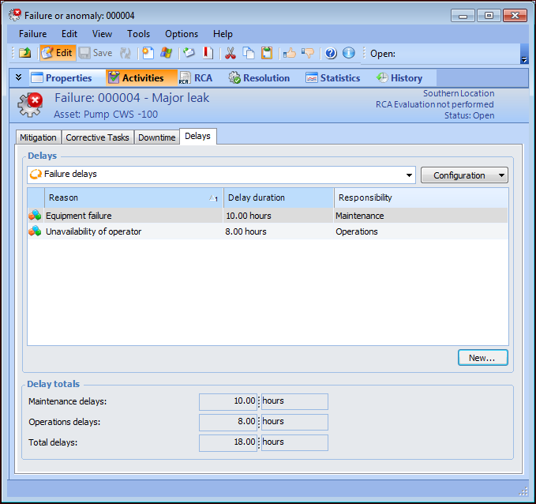The height and width of the screenshot is (504, 536).
Task: Click the paste clipboard icon
Action: pos(267,53)
